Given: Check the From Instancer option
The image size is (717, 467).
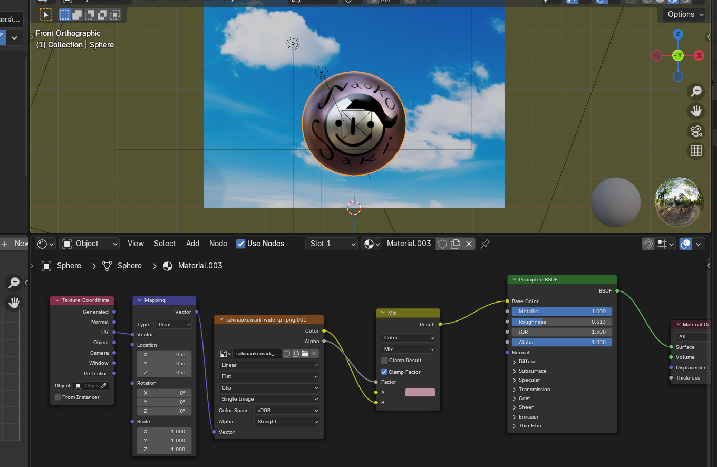Looking at the screenshot, I should click(58, 397).
